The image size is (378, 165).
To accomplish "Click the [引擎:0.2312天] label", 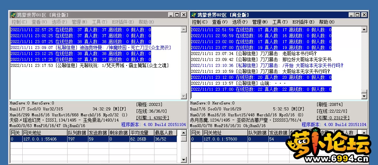I will click(333, 118).
